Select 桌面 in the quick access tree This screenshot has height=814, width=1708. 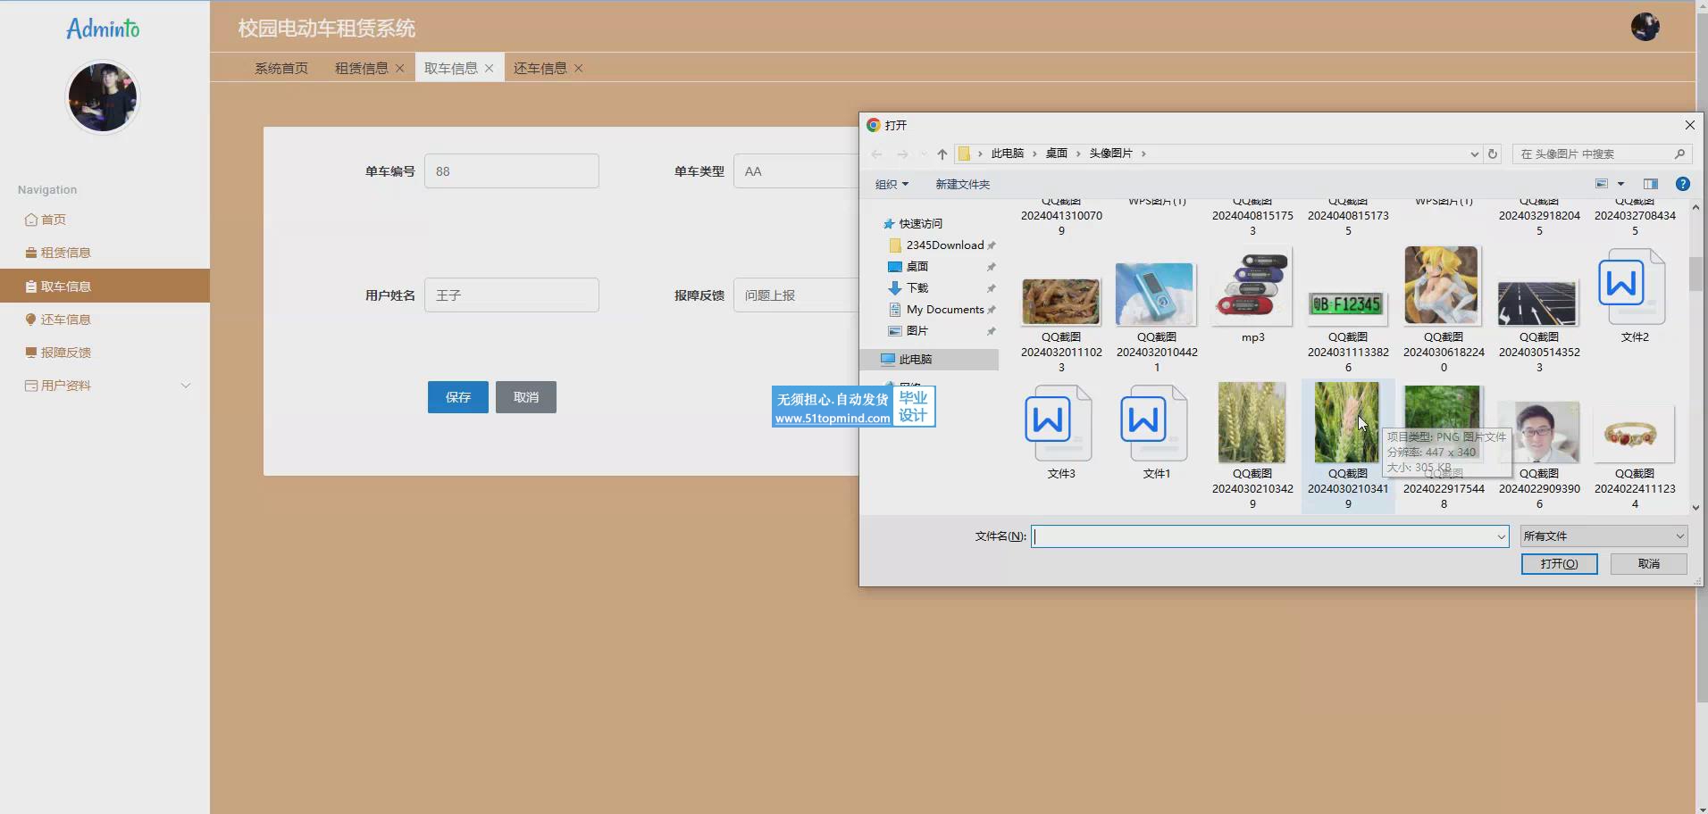pos(917,267)
